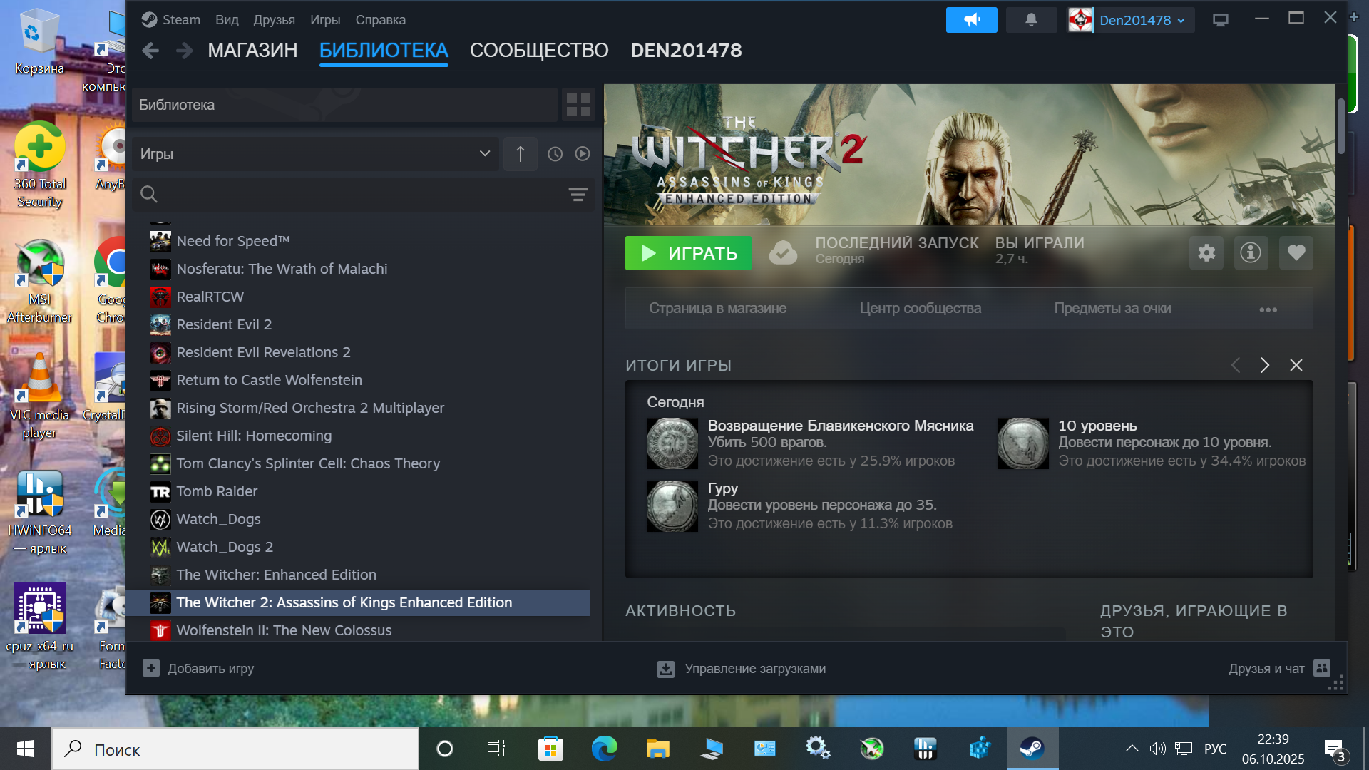The width and height of the screenshot is (1369, 770).
Task: Open the notifications bell
Action: (1031, 20)
